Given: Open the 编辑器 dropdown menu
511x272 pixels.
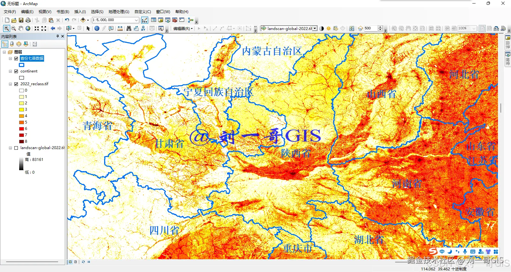Looking at the screenshot, I should click(x=183, y=28).
